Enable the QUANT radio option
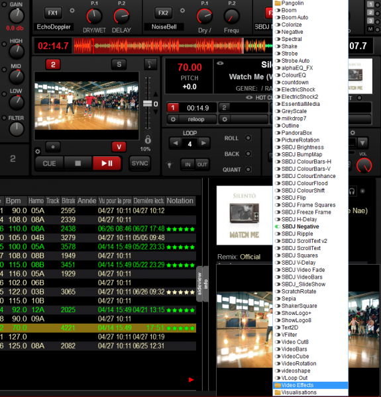Screen dimensions: 381x397 click(248, 169)
